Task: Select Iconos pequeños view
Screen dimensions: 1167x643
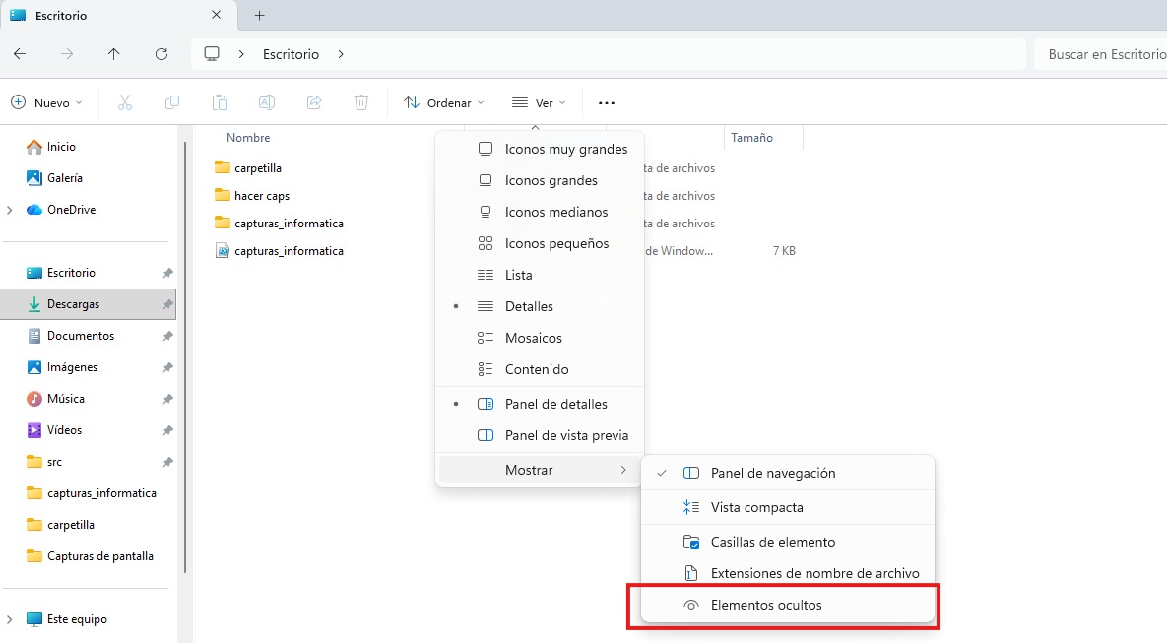Action: [x=540, y=243]
